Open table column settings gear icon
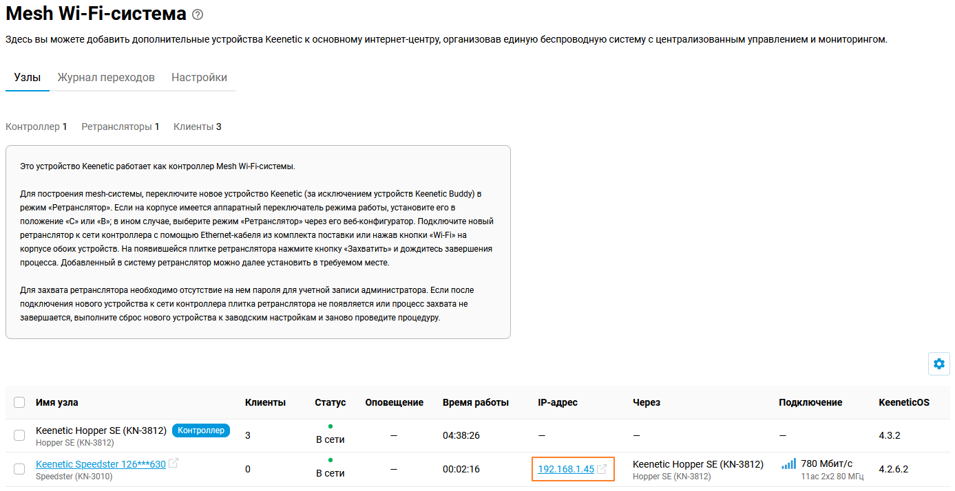The height and width of the screenshot is (491, 955). point(938,364)
